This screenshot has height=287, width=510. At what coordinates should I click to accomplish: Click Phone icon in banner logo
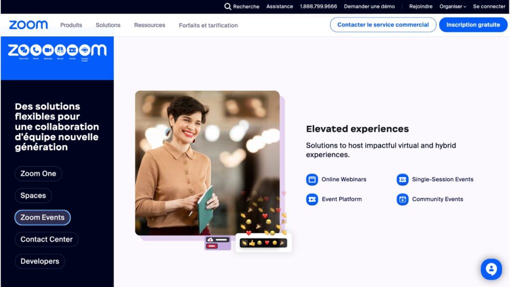click(36, 50)
